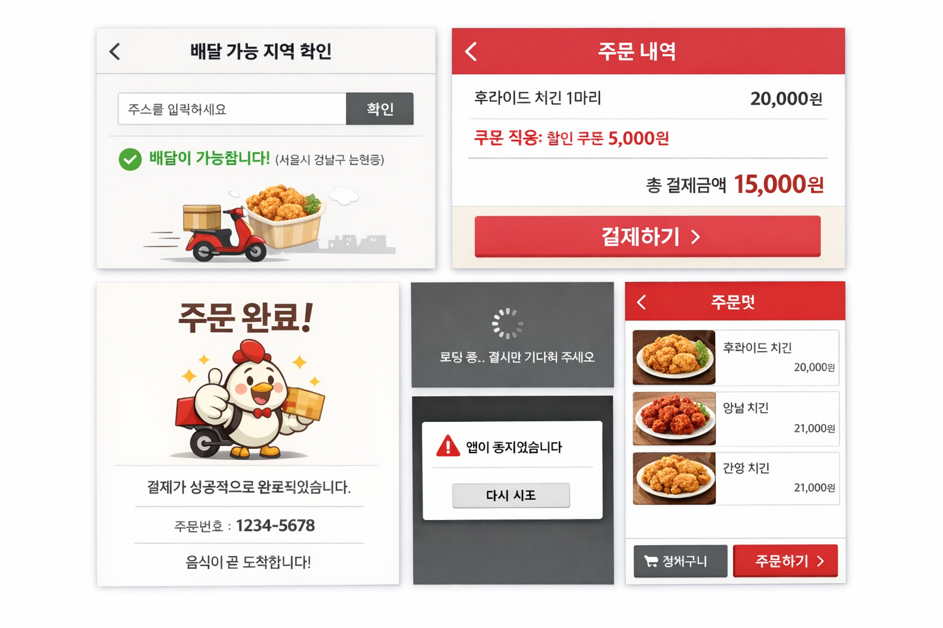Image resolution: width=943 pixels, height=628 pixels.
Task: Select the third menu item priced 21,000원
Action: (735, 478)
